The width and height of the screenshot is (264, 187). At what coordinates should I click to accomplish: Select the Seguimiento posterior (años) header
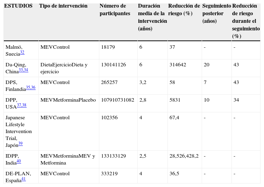(216, 13)
